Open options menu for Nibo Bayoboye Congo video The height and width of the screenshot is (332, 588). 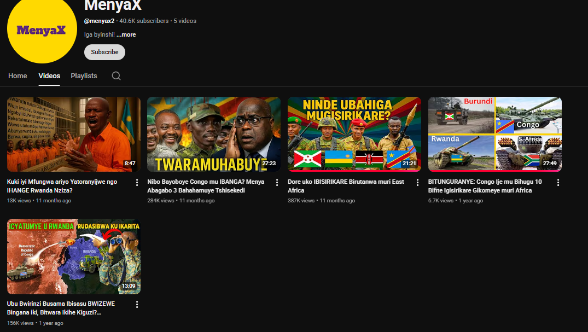pyautogui.click(x=277, y=182)
